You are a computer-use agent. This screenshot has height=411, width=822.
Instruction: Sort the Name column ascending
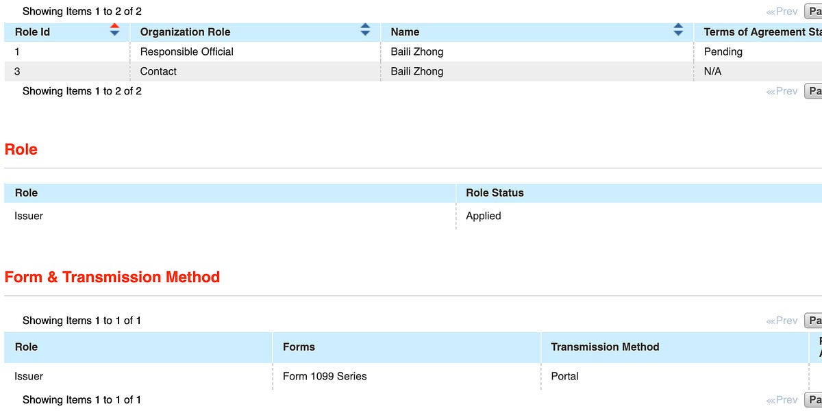coord(678,26)
